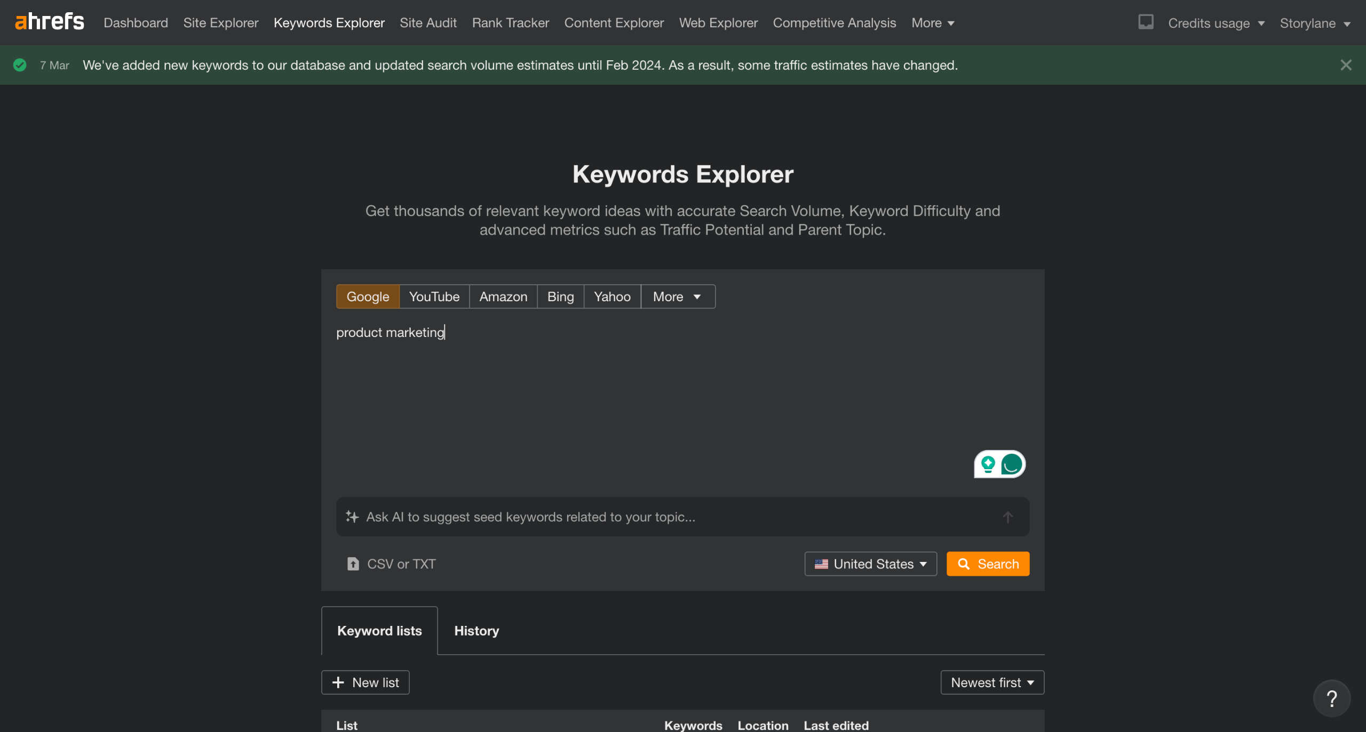
Task: Open the Grammarly green circle widget
Action: 1012,464
